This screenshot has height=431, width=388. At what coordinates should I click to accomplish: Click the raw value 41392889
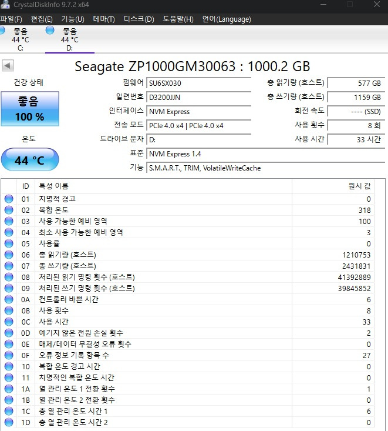[x=354, y=278]
